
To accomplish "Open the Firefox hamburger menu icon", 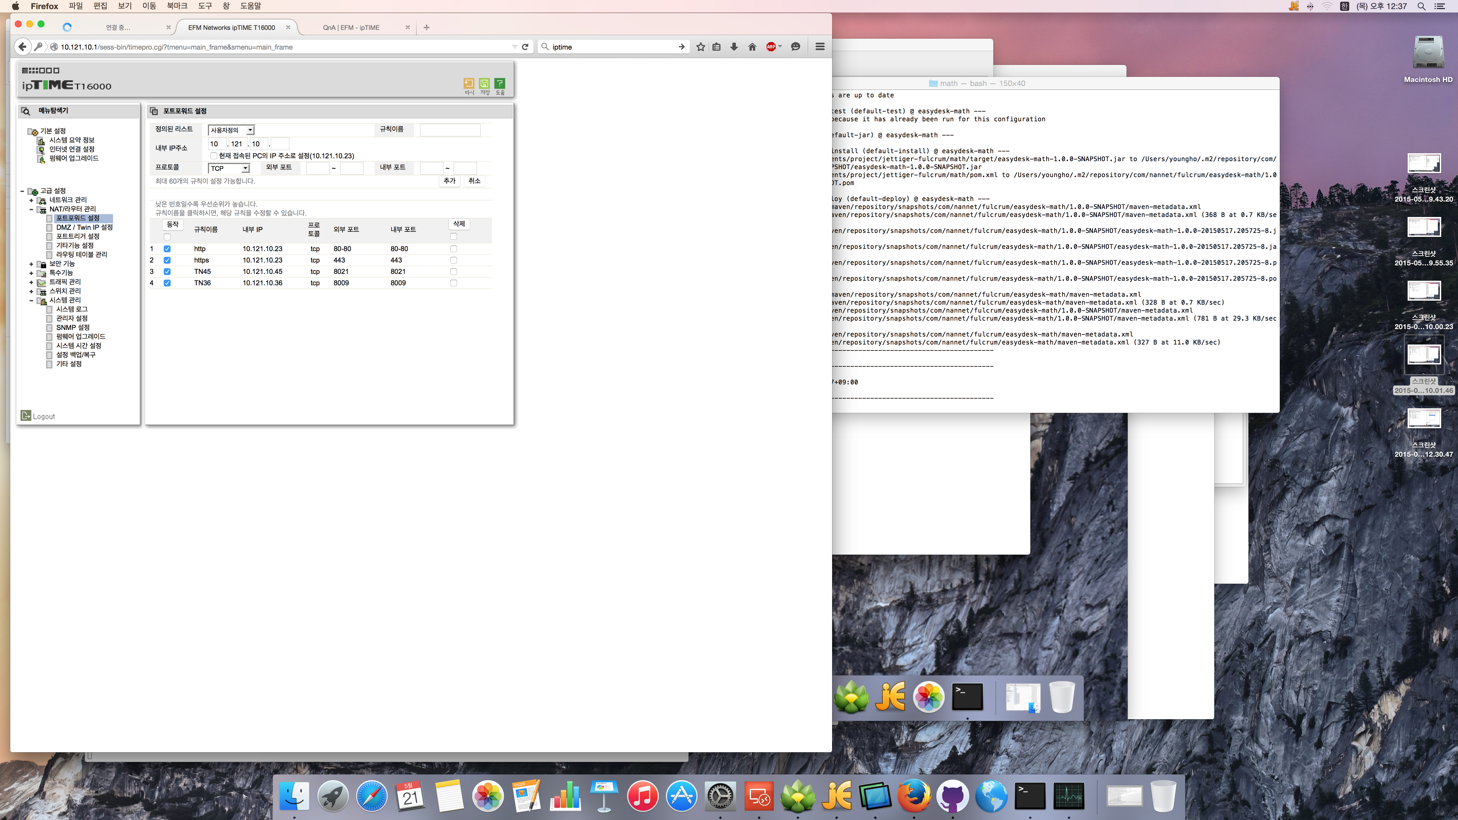I will 820,47.
